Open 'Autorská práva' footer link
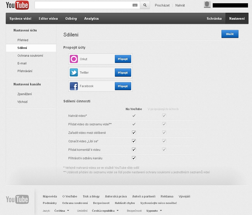The width and height of the screenshot is (252, 215). 116,197
